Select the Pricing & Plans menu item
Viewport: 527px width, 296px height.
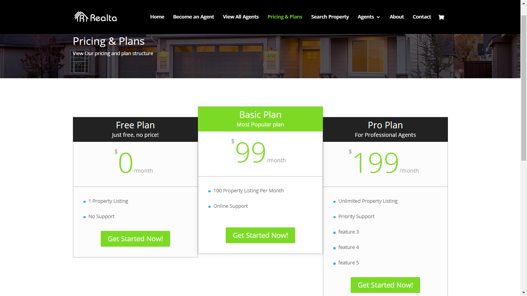[x=285, y=17]
